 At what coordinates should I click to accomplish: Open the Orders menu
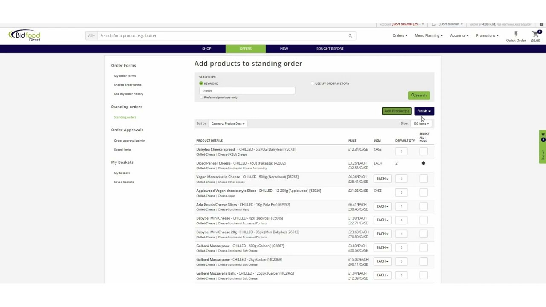[400, 35]
